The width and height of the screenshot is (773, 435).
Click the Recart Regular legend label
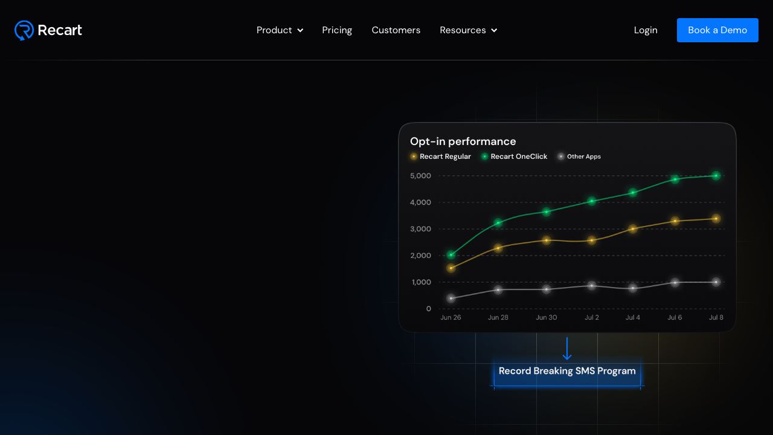(445, 156)
